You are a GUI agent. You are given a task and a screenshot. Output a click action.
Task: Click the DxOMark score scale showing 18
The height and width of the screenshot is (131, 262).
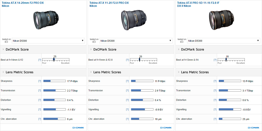[231, 60]
